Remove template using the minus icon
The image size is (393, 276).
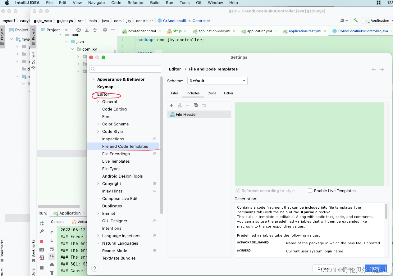pyautogui.click(x=188, y=105)
